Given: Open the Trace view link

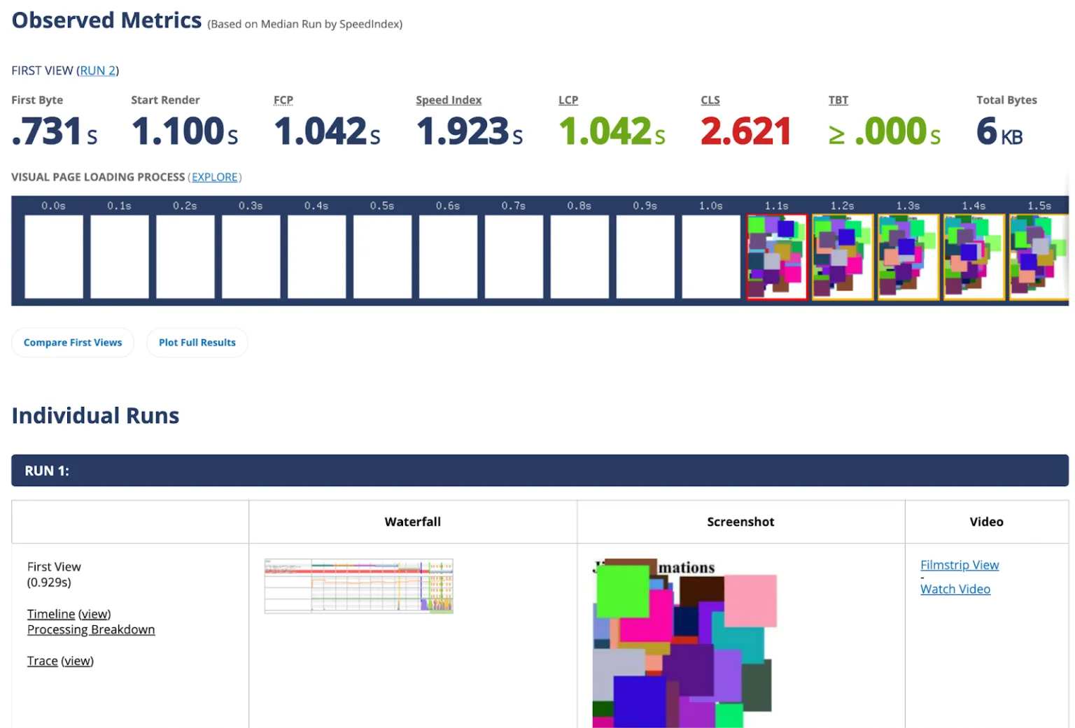Looking at the screenshot, I should coord(77,660).
